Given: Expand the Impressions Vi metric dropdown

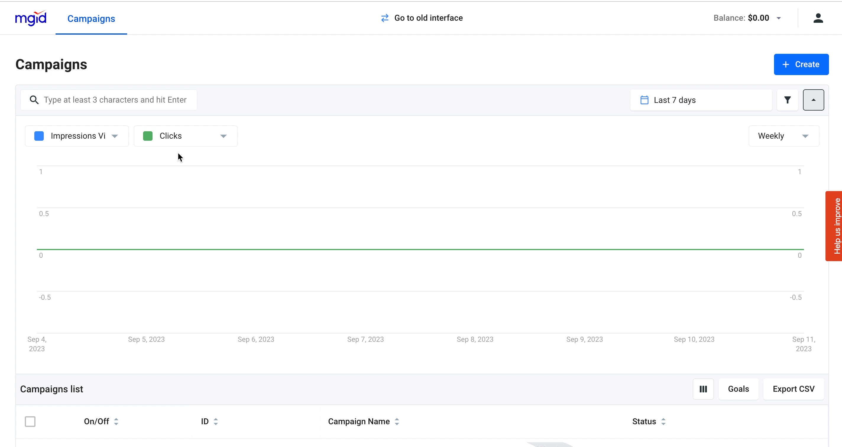Looking at the screenshot, I should (x=115, y=136).
